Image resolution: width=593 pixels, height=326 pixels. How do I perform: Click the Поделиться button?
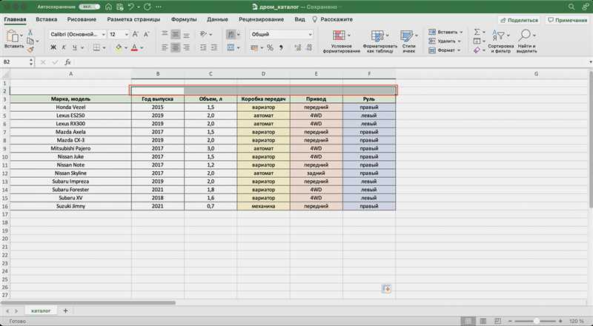click(519, 20)
